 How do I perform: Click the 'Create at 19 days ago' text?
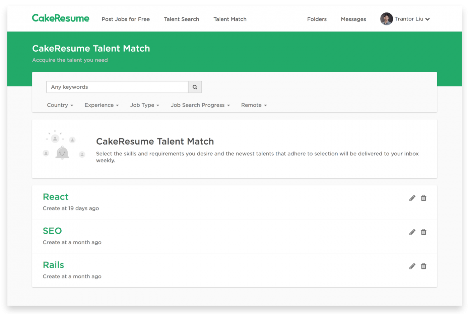point(71,209)
